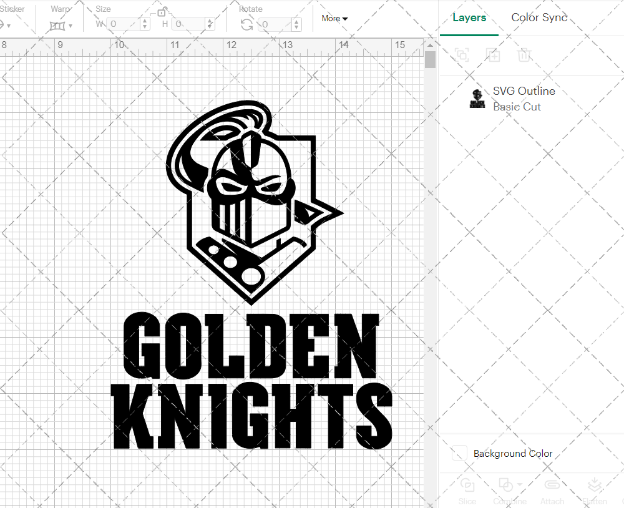Toggle the aspect ratio lock between width and height
The width and height of the screenshot is (624, 508).
point(162,11)
